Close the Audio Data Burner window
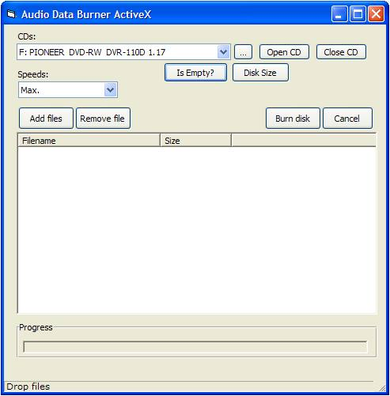This screenshot has height=396, width=390. tap(376, 13)
